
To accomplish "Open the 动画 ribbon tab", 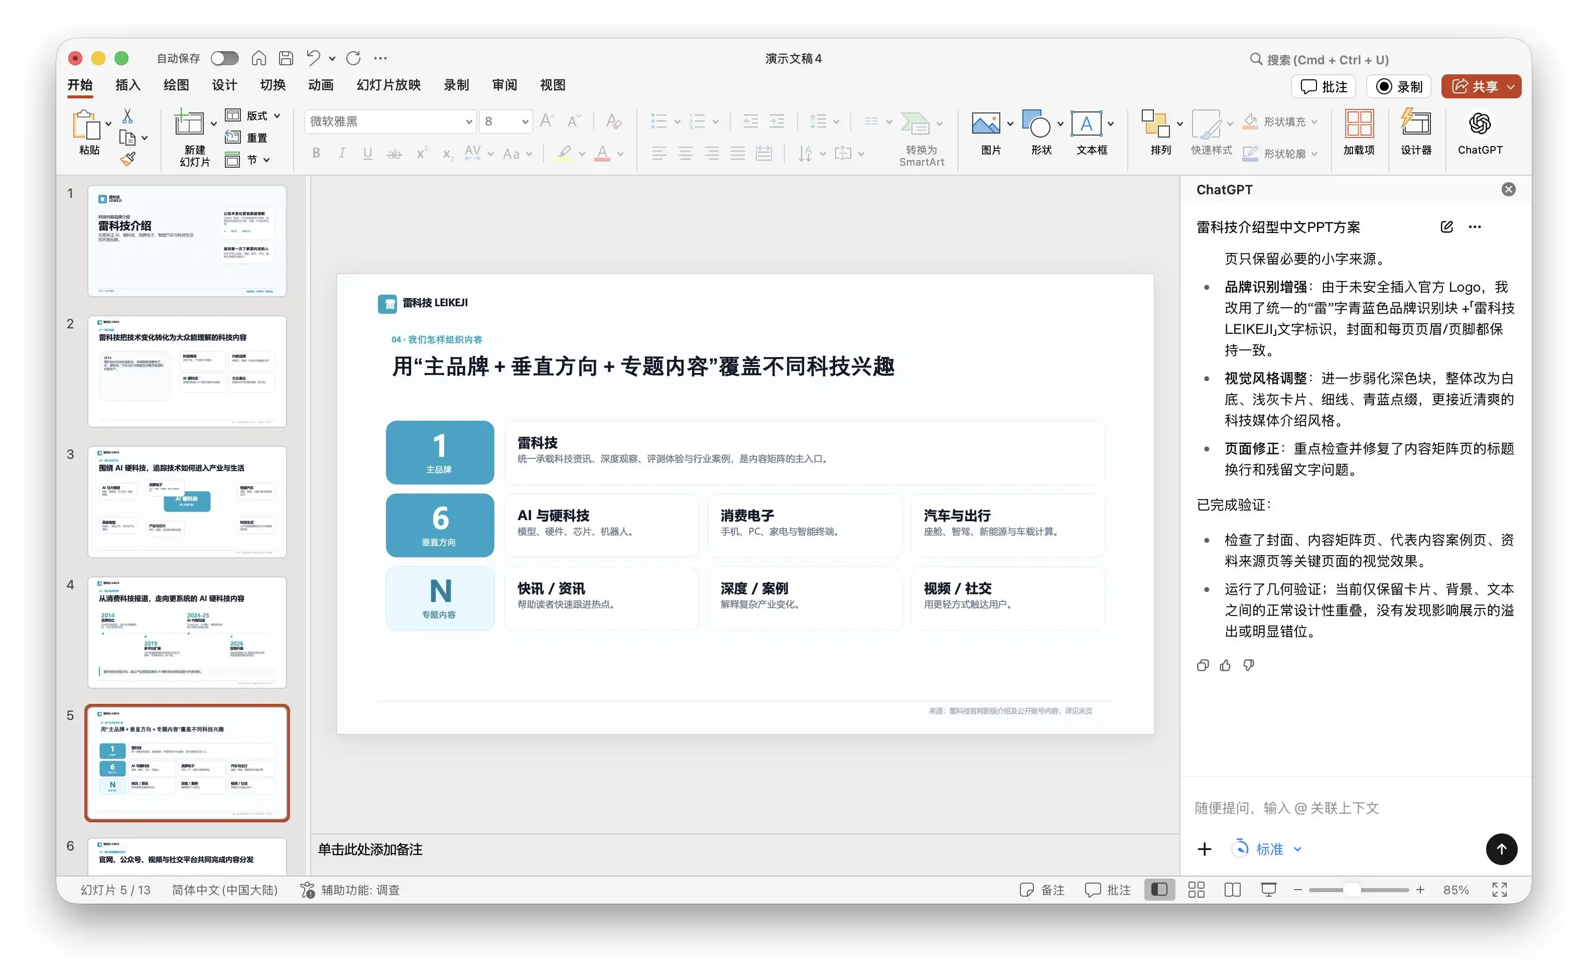I will (x=321, y=85).
